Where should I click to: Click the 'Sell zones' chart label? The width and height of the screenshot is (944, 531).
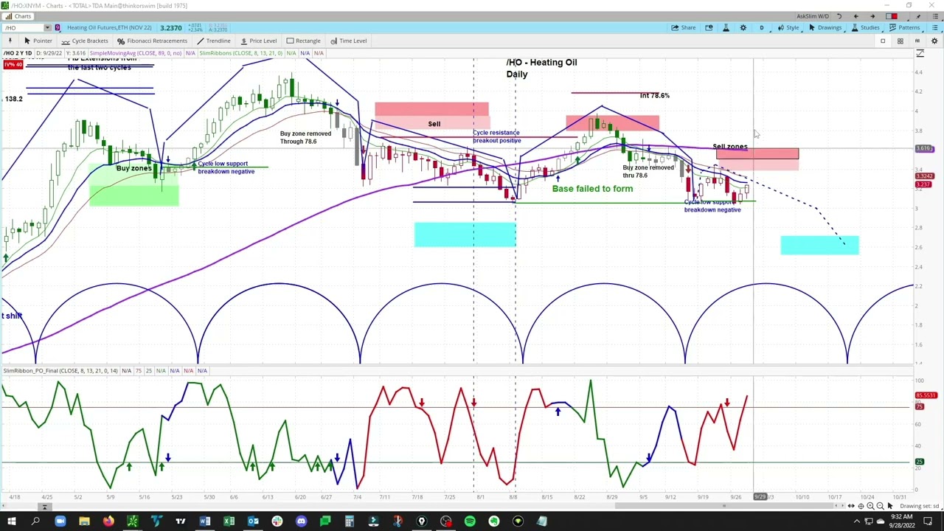(729, 147)
